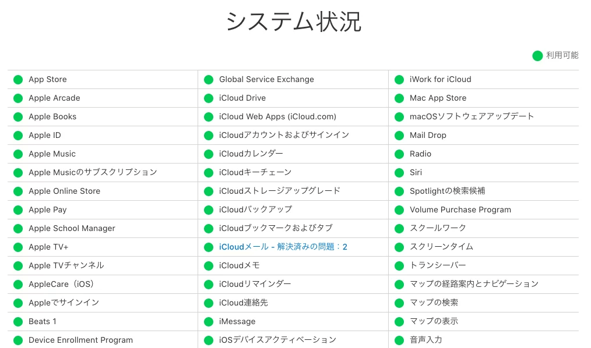Click the iOSデバイスアクティベーション label

tap(278, 340)
